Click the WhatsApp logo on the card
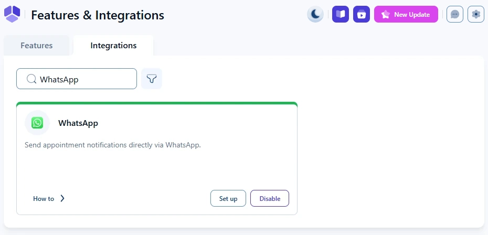488x235 pixels. tap(37, 123)
